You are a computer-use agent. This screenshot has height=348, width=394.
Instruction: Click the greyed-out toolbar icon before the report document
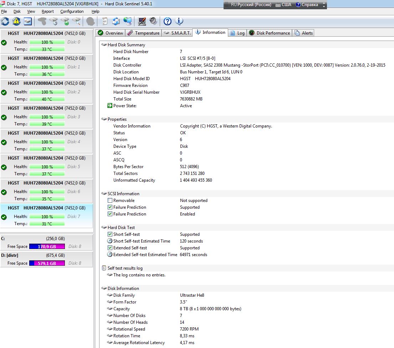tap(91, 21)
